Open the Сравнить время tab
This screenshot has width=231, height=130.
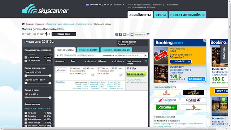coord(88,50)
